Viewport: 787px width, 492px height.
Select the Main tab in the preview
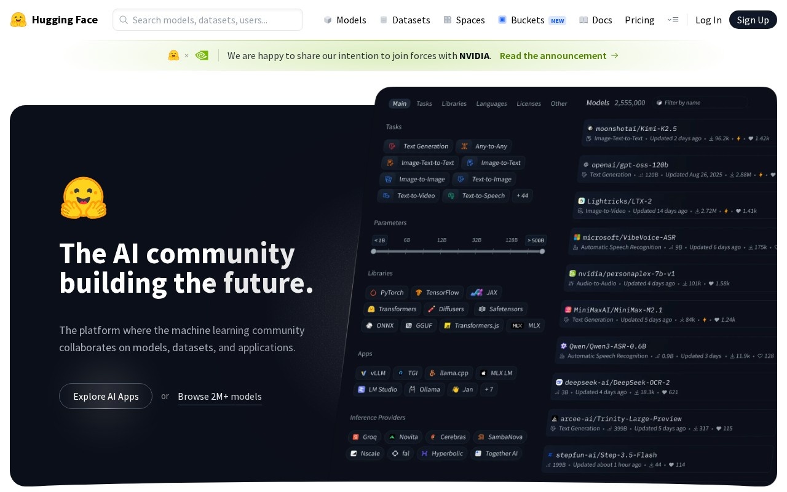(x=400, y=103)
